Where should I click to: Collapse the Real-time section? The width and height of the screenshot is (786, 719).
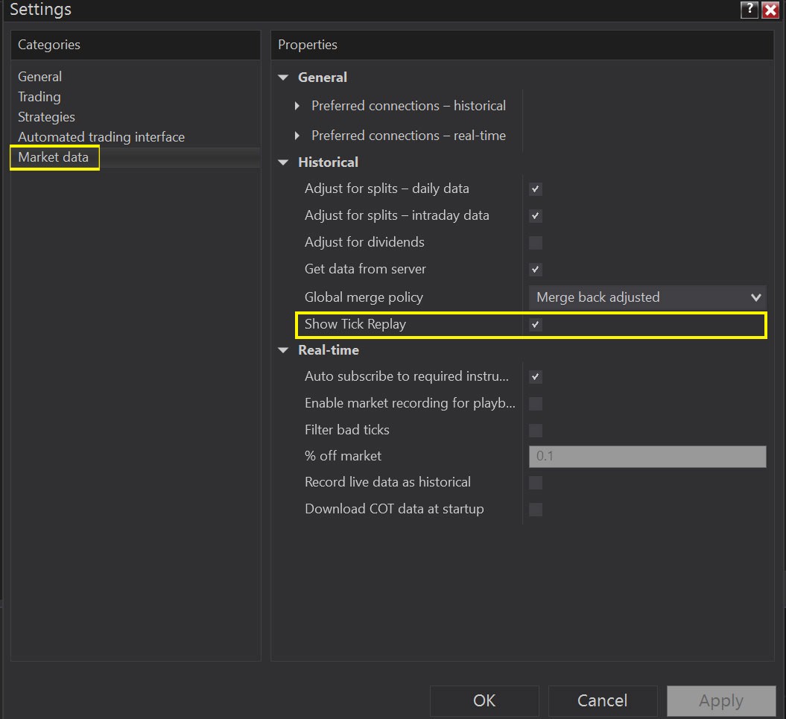[x=283, y=349]
